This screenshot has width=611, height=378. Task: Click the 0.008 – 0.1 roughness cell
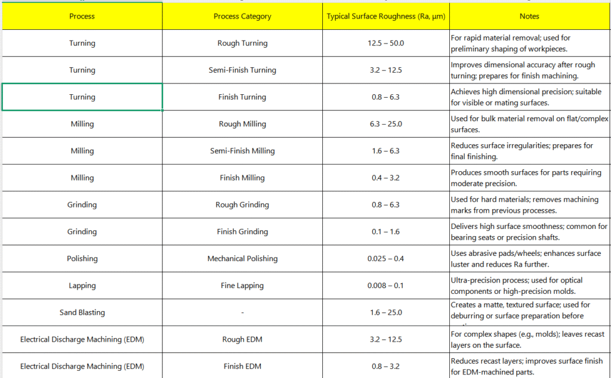coord(385,286)
